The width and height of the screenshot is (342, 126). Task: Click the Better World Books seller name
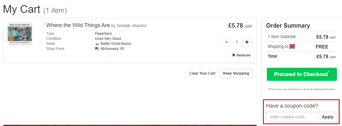click(x=116, y=44)
